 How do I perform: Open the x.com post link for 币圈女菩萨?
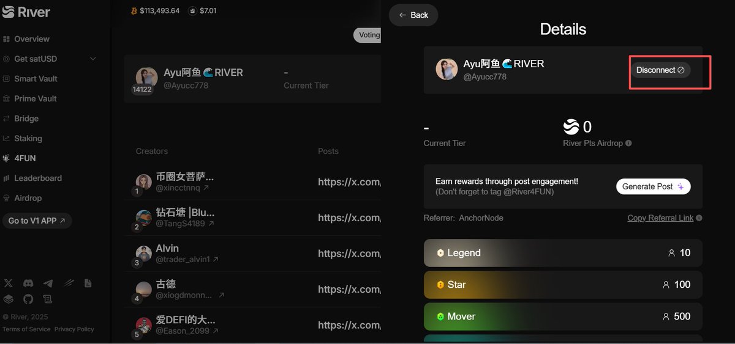pos(349,182)
